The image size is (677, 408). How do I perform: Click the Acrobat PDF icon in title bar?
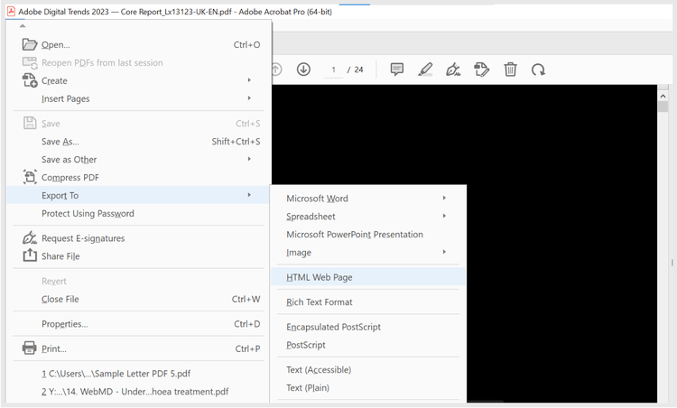click(11, 11)
